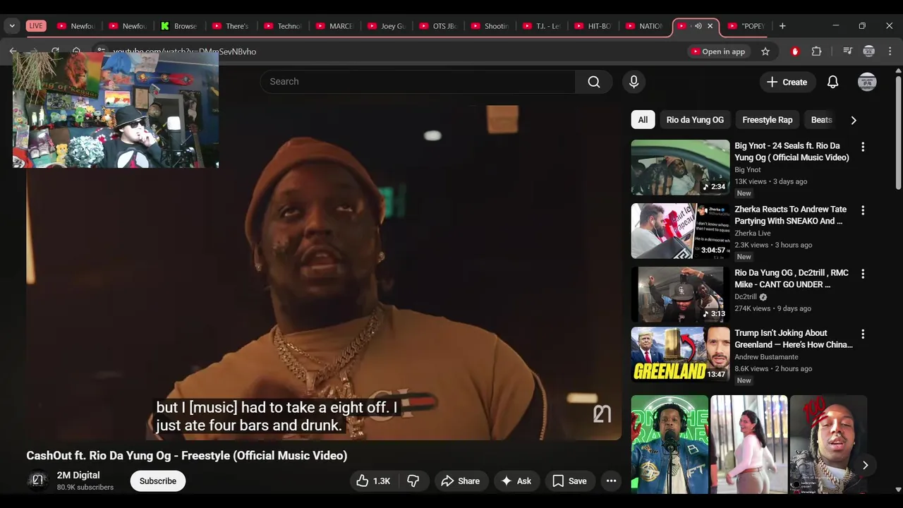Open the tab search dropdown arrow

click(12, 26)
